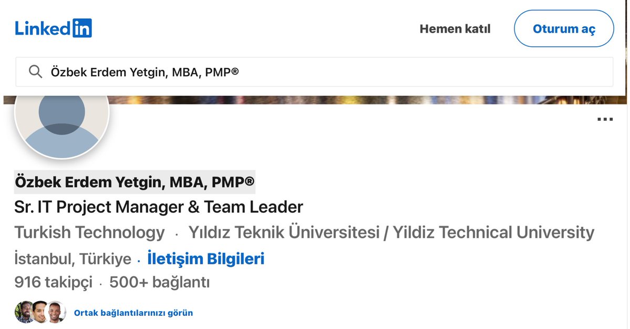
Task: Click the profile name heading "Özbek Erdem Yetgin"
Action: pos(135,182)
